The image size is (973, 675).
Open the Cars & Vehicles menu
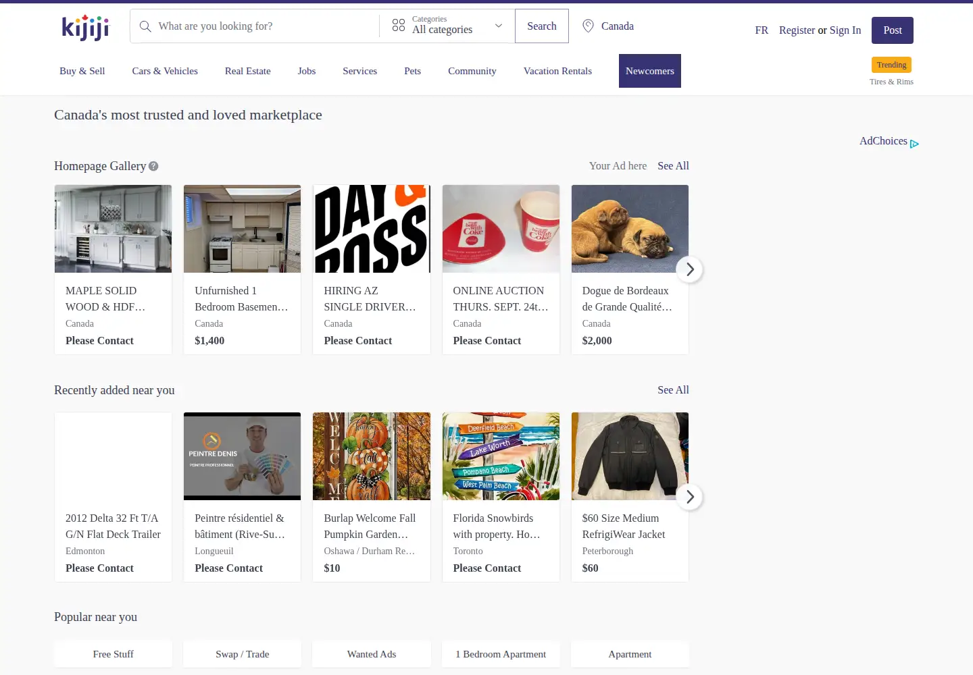pyautogui.click(x=165, y=71)
